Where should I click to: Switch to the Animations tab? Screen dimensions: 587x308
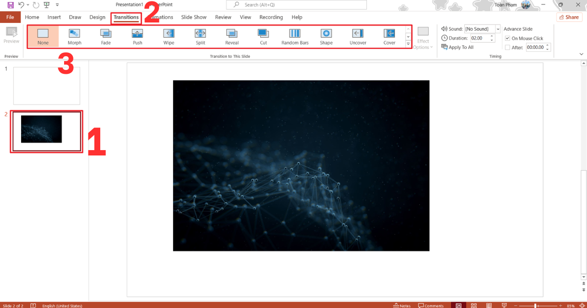(x=160, y=17)
